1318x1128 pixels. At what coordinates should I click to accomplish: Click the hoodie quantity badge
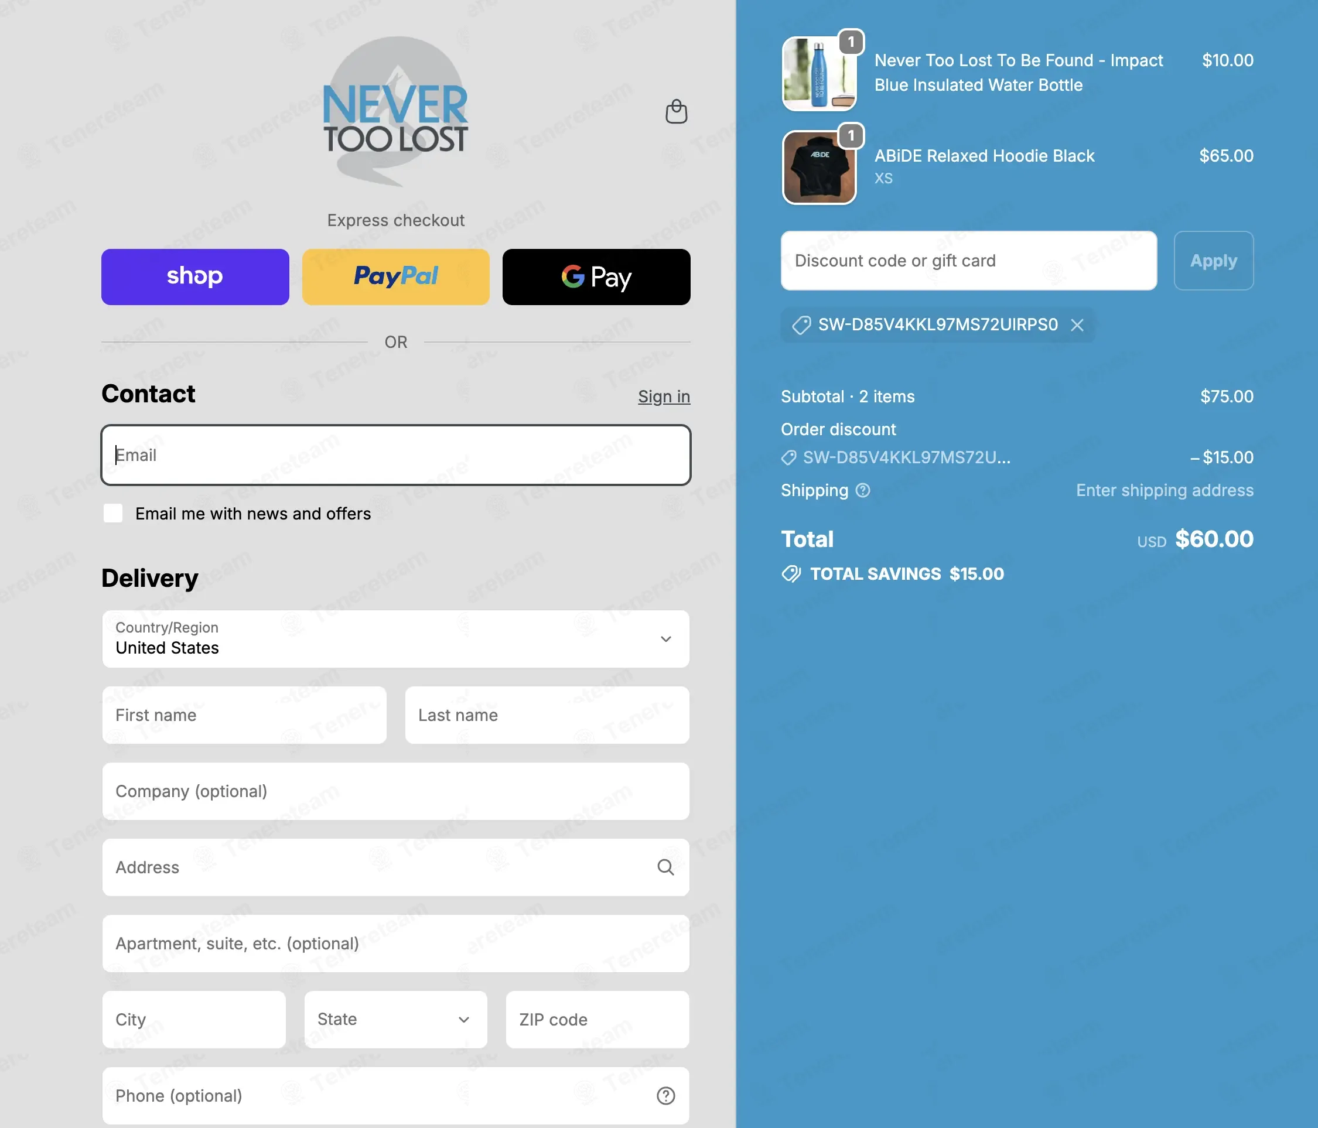coord(851,135)
